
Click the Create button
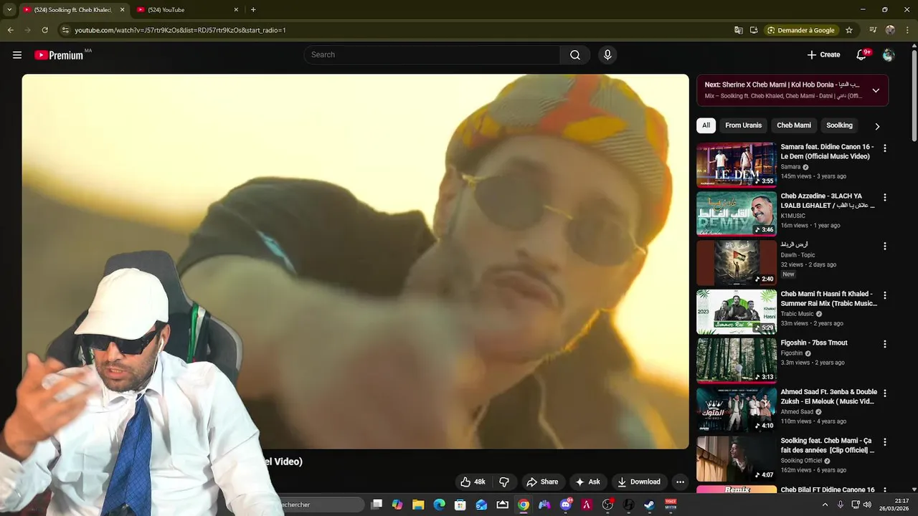(x=823, y=54)
